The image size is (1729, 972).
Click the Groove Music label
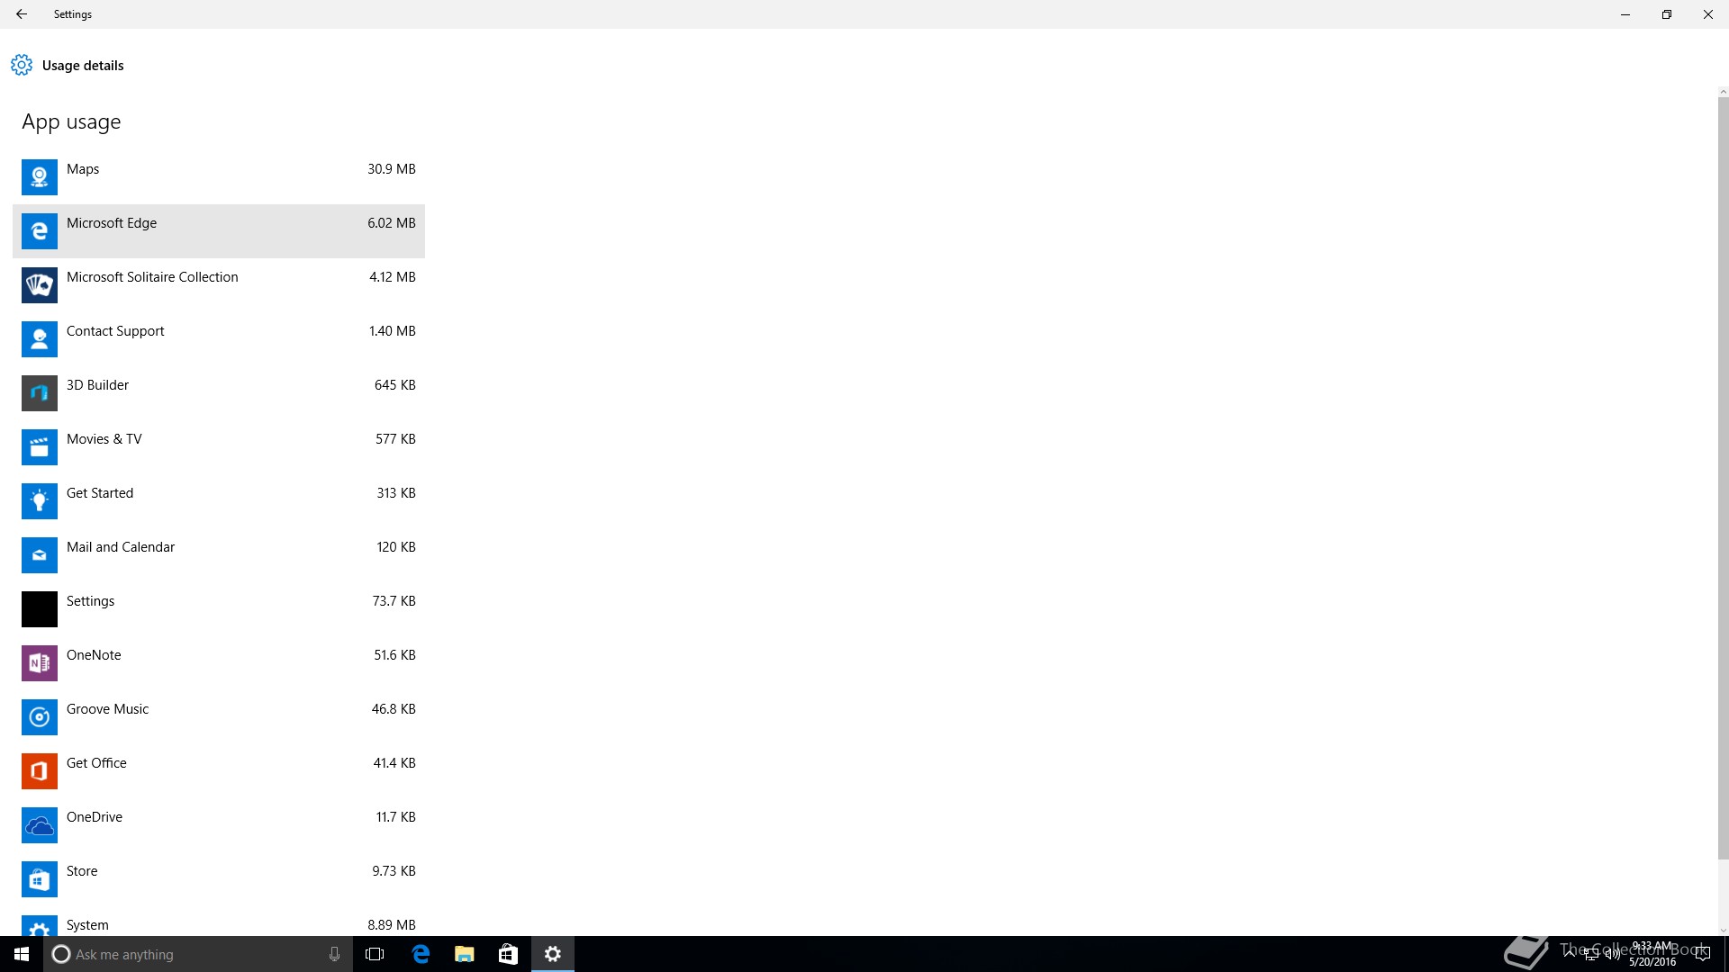click(x=107, y=709)
